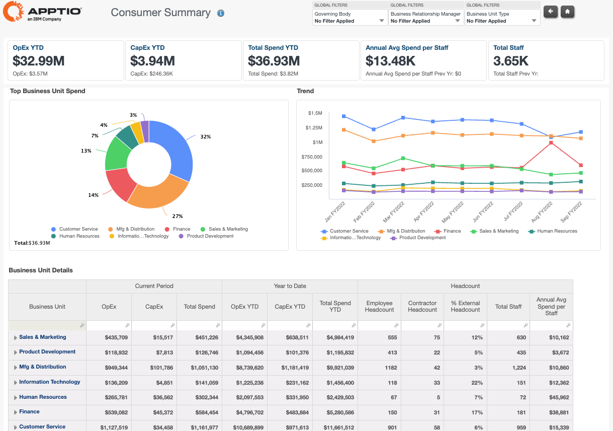
Task: Expand the Information Technology row
Action: pyautogui.click(x=16, y=382)
